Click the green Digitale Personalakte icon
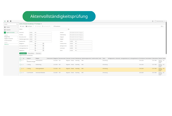 pyautogui.click(x=5, y=32)
